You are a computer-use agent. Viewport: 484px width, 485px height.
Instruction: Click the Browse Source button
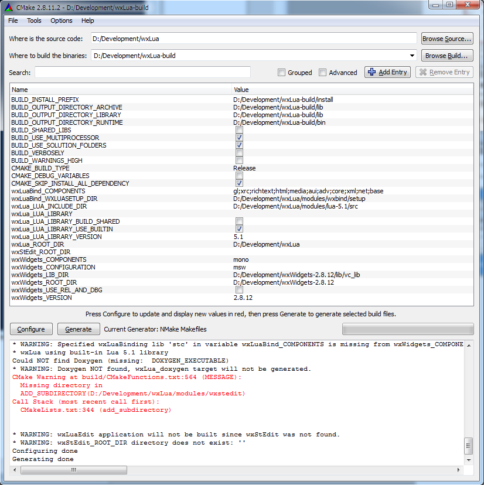[x=447, y=39]
